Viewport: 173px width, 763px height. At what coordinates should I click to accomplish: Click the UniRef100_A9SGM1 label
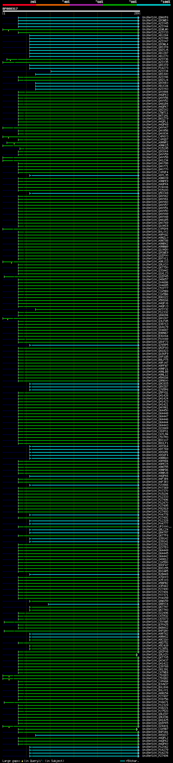point(155,452)
